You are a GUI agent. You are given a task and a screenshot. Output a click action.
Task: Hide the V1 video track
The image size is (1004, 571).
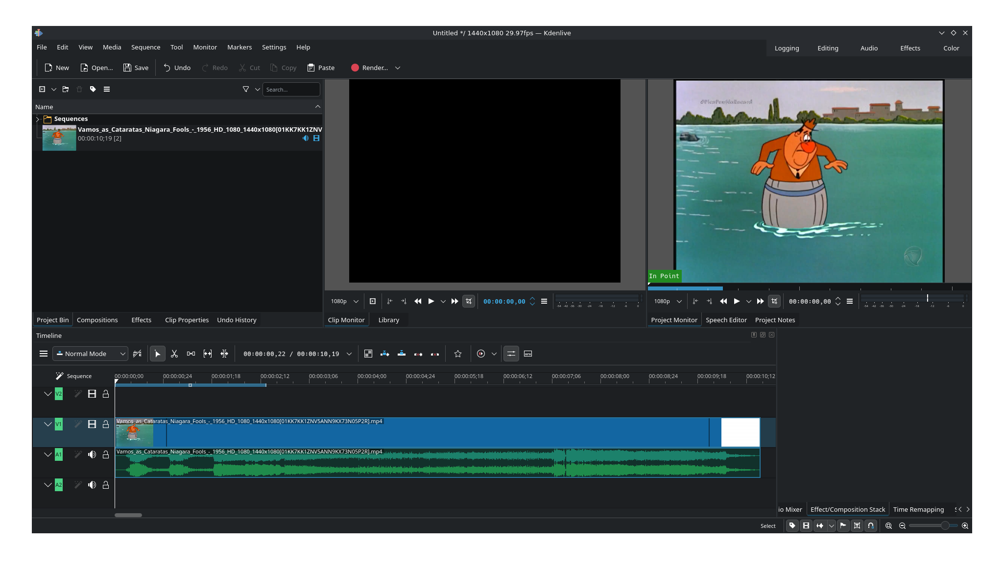[x=92, y=424]
